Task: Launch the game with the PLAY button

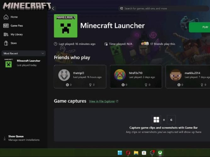Action: tap(200, 27)
